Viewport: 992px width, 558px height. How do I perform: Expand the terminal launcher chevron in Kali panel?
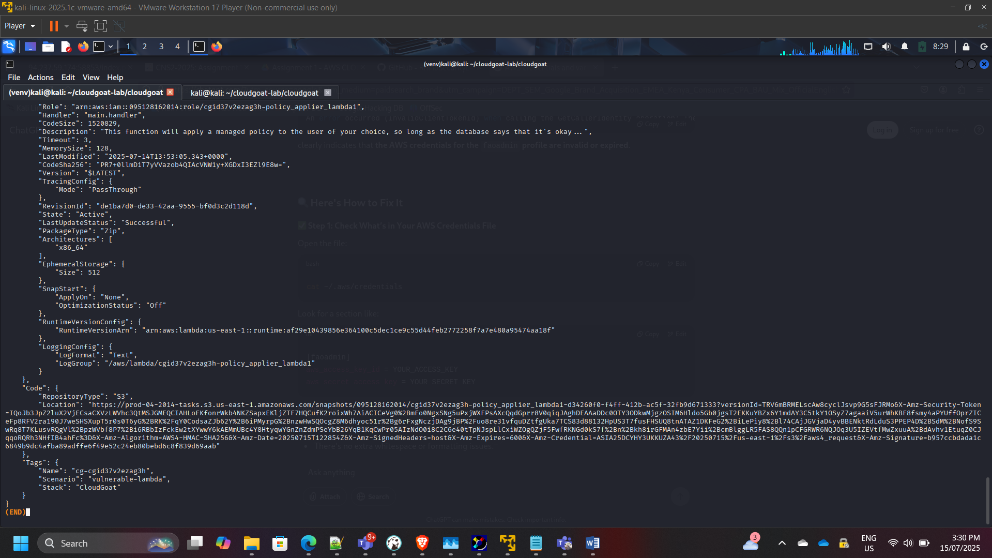111,47
